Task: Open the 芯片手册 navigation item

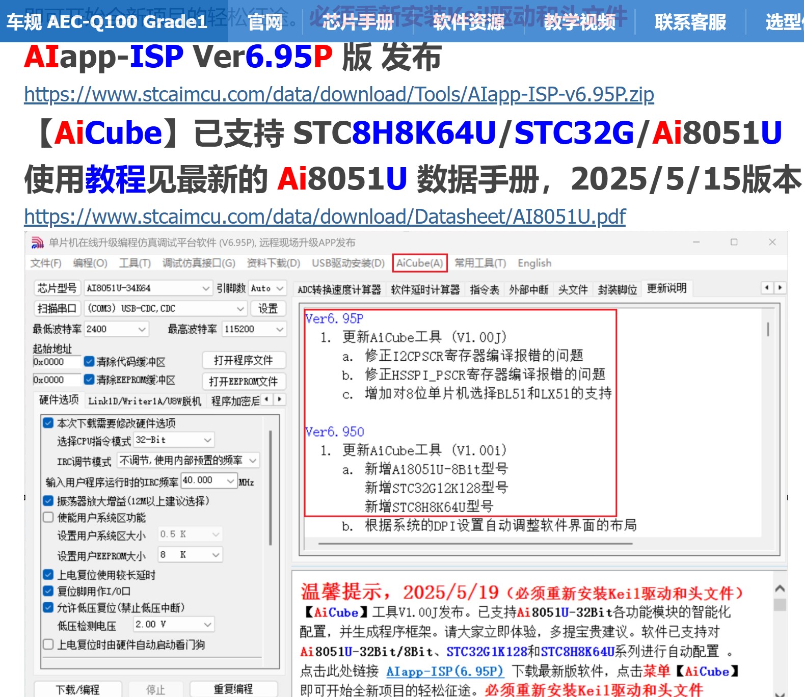Action: [x=358, y=22]
